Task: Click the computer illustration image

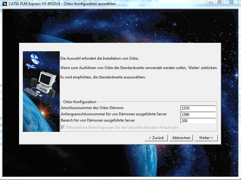Action: pos(41,92)
